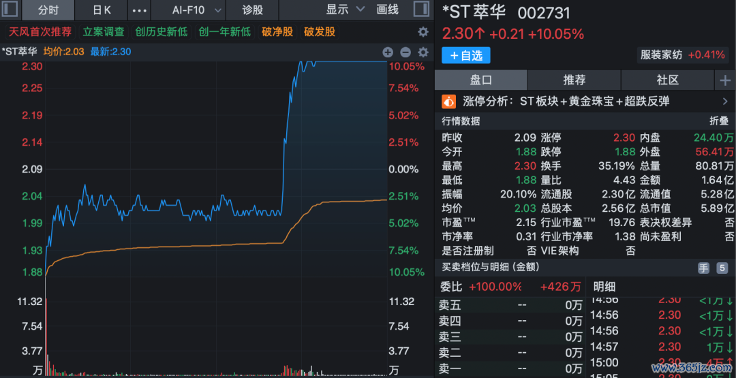Click the 明细 trade details header

point(604,287)
